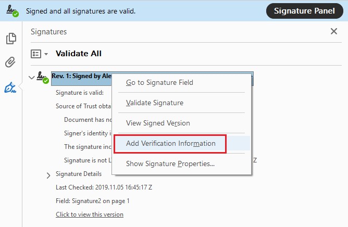The width and height of the screenshot is (348, 227).
Task: Open the Page Thumbnails sidebar icon
Action: coord(11,39)
